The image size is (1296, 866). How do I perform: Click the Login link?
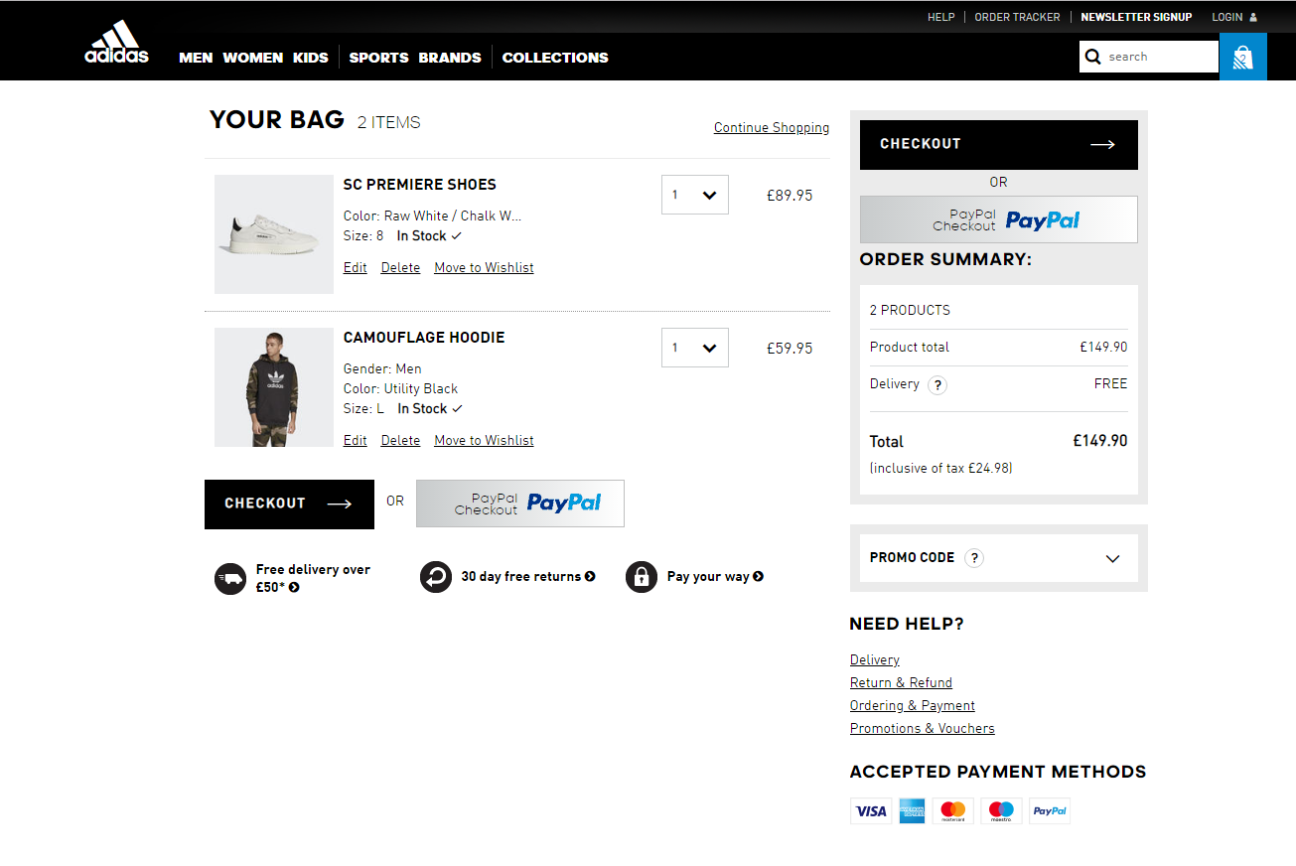coord(1227,17)
